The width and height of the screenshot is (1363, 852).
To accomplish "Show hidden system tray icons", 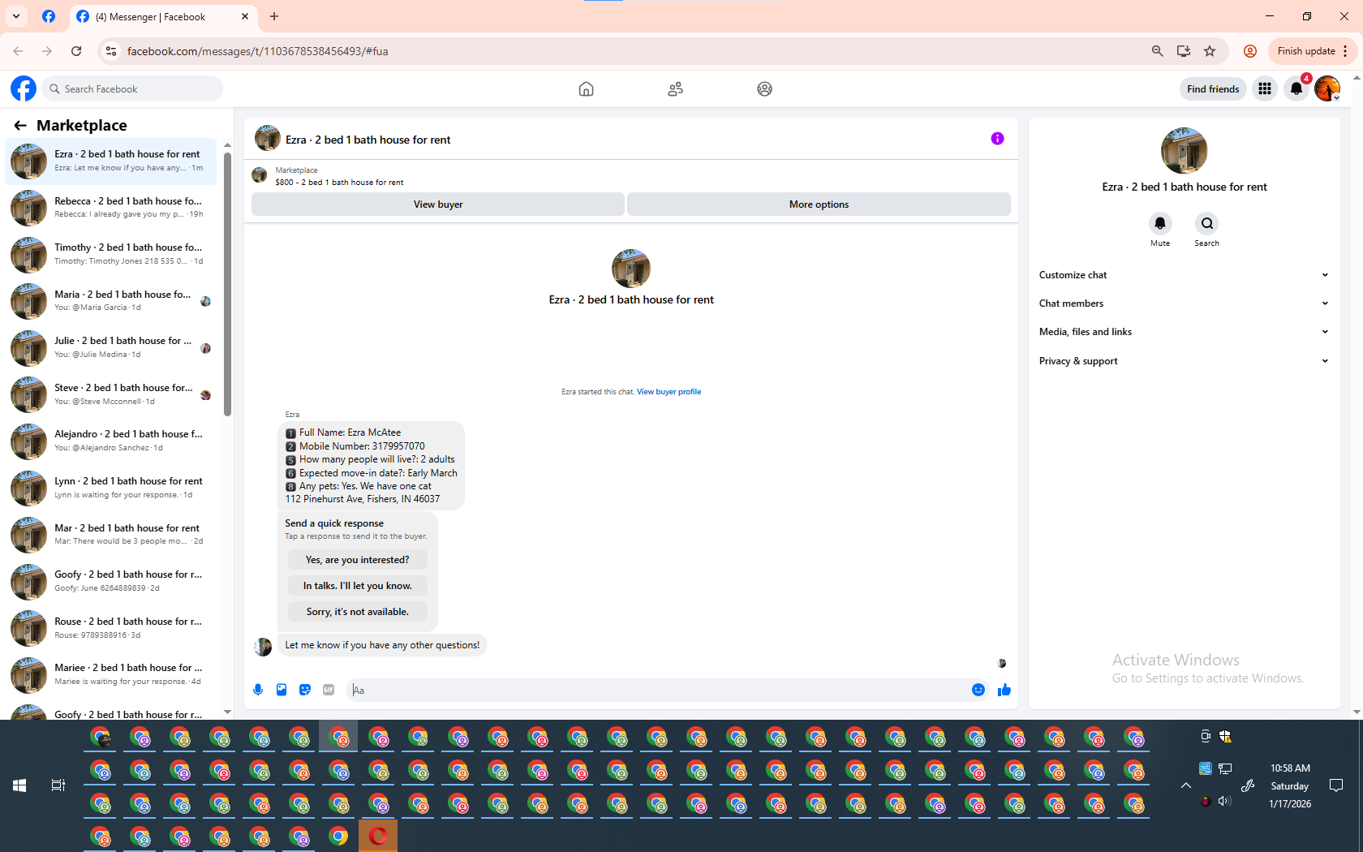I will tap(1185, 785).
